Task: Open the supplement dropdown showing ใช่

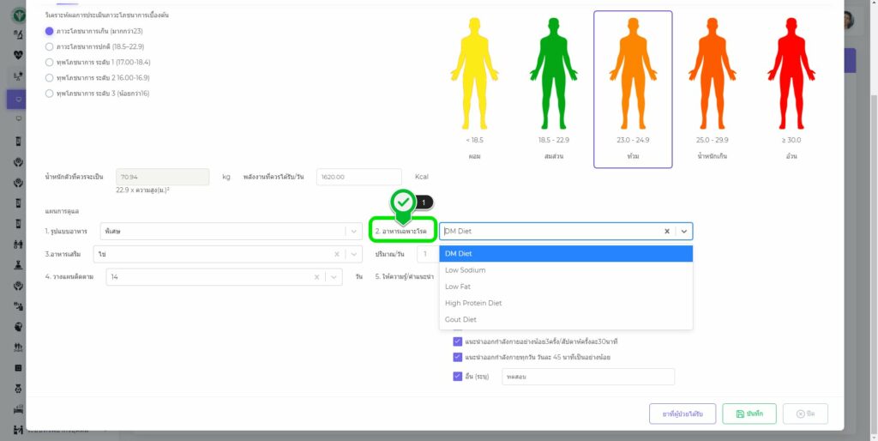Action: [353, 255]
